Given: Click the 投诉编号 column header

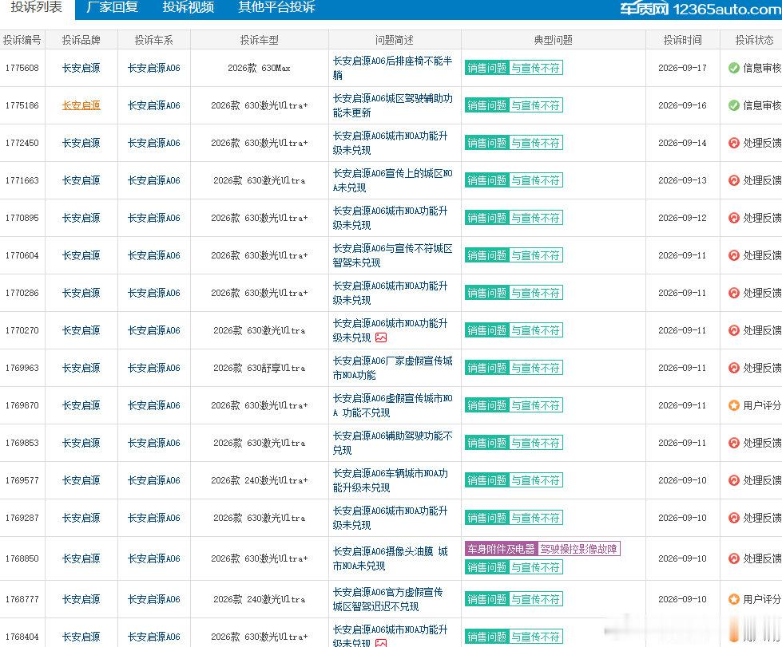Looking at the screenshot, I should coord(22,40).
